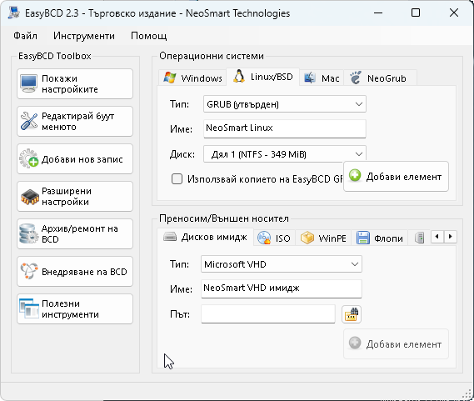Screen dimensions: 474x401
Task: Click green Добави елемент button for Linux
Action: (396, 177)
